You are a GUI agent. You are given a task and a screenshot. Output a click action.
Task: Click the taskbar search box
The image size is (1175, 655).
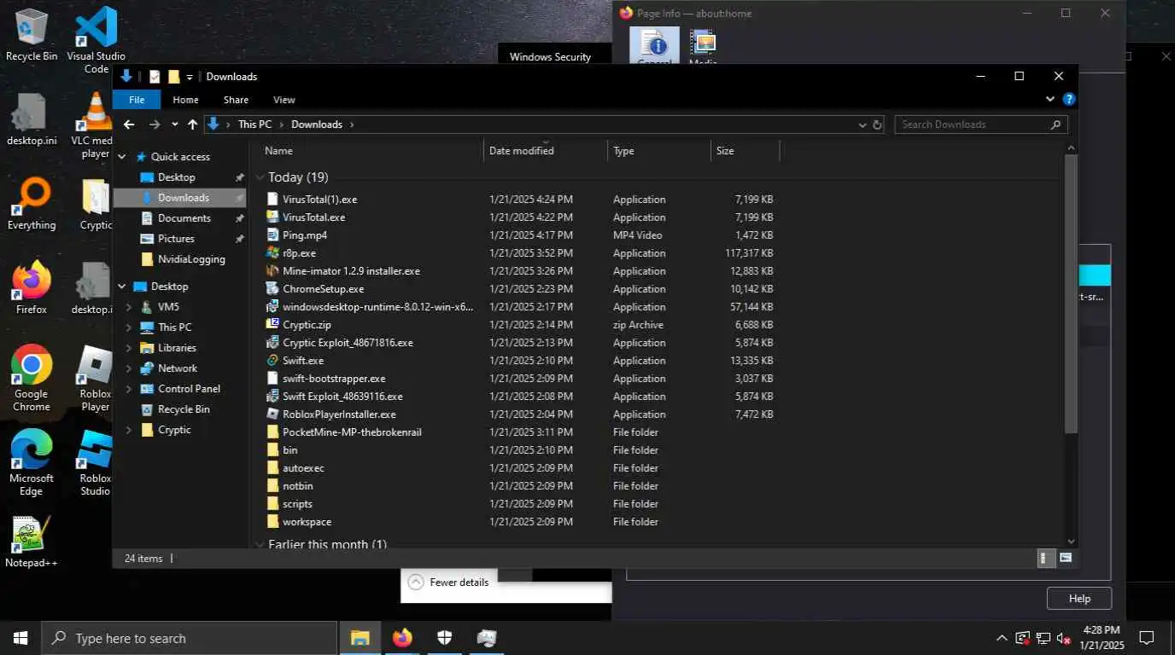click(189, 638)
